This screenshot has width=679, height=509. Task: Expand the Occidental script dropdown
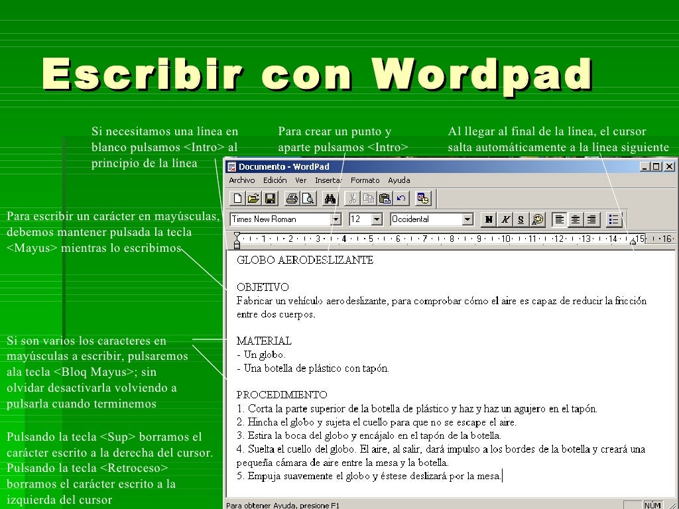(x=467, y=219)
